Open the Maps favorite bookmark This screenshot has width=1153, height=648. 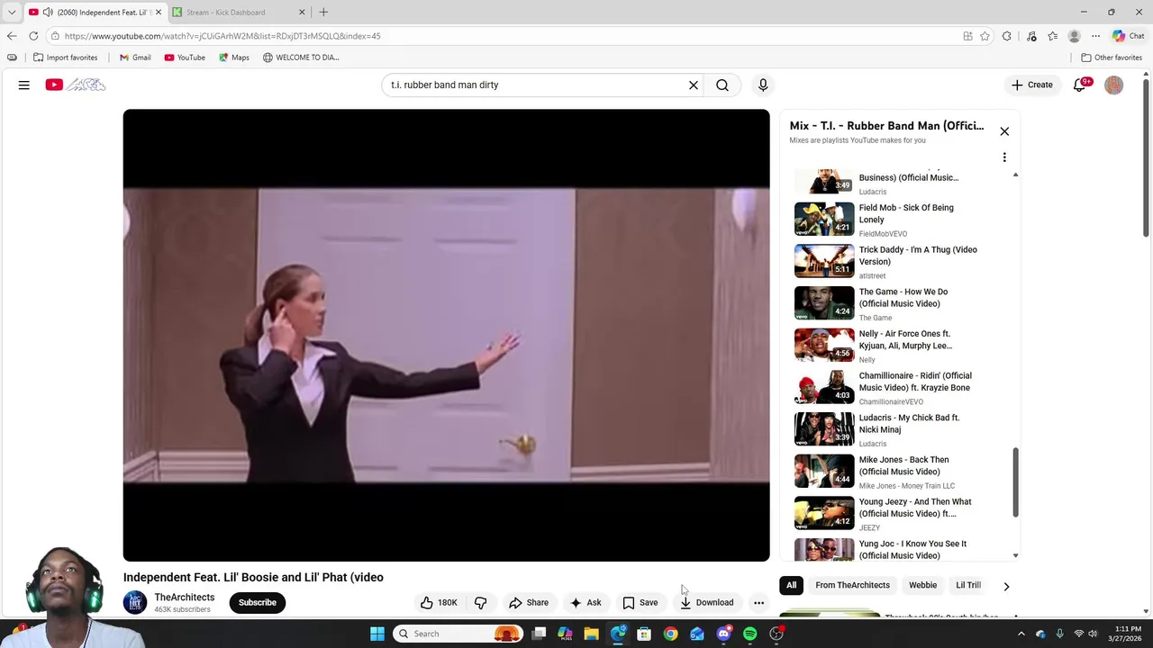pyautogui.click(x=233, y=58)
